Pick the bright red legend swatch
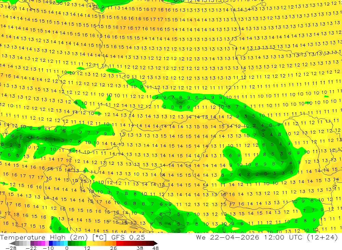 (118, 243)
